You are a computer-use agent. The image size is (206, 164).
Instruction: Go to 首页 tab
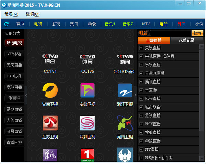(x=20, y=24)
